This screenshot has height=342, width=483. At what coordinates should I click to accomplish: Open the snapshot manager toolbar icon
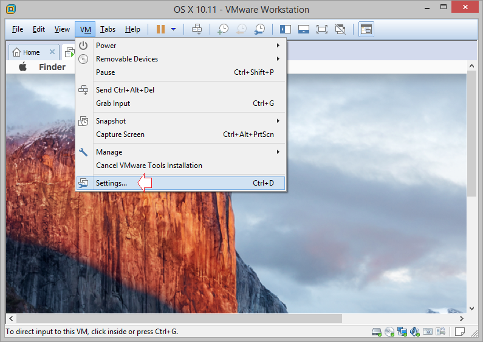(x=259, y=29)
